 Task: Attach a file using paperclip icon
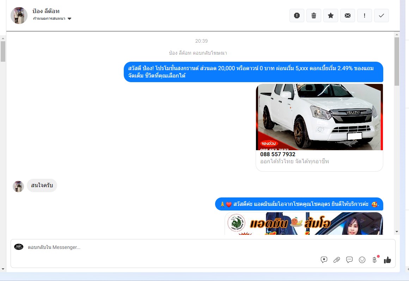[336, 260]
